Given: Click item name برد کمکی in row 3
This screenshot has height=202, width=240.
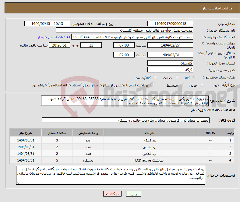Looking at the screenshot, I should point(149,154).
